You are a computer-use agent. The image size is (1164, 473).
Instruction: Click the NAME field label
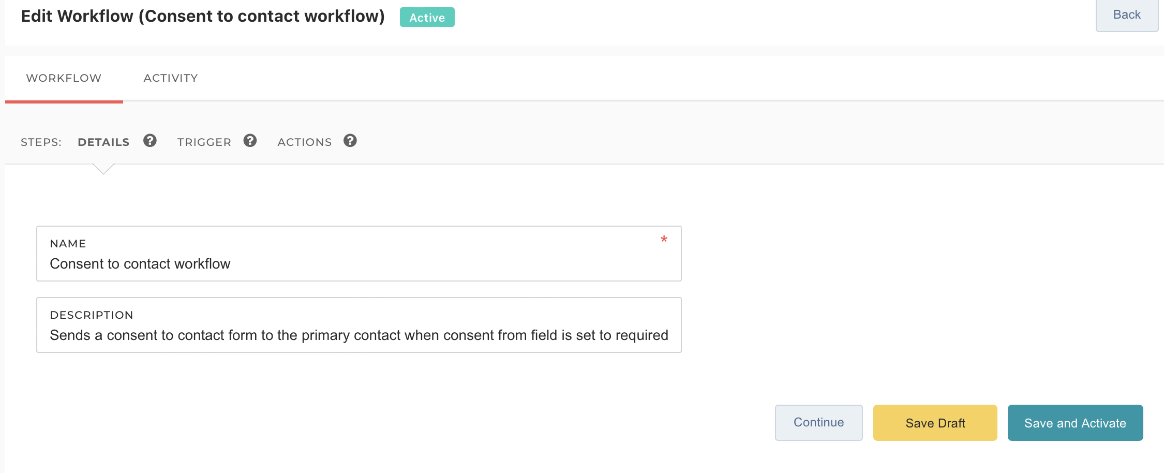tap(68, 244)
